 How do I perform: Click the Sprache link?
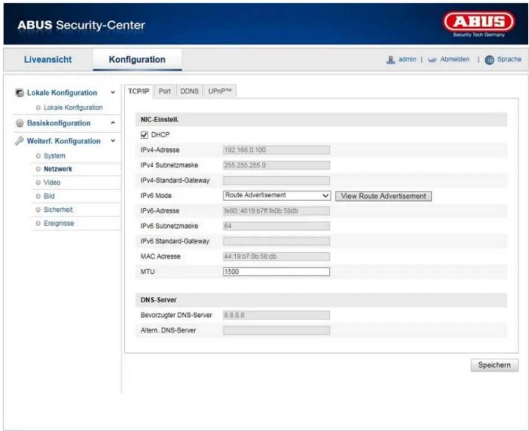pyautogui.click(x=509, y=59)
